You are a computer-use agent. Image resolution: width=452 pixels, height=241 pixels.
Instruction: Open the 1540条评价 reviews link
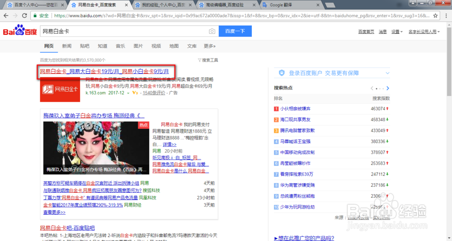click(x=154, y=93)
